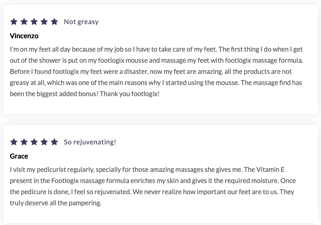Click third star in Grace's review
The image size is (321, 225).
pyautogui.click(x=34, y=142)
